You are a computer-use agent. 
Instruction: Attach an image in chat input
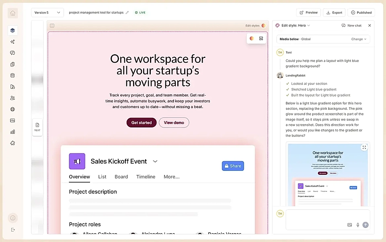pyautogui.click(x=349, y=225)
